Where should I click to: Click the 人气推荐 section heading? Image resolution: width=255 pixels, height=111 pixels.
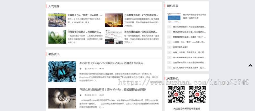point(54,6)
